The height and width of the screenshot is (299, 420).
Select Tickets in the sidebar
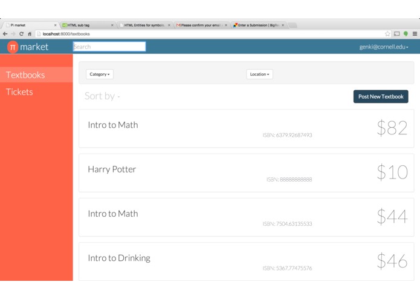pyautogui.click(x=36, y=92)
